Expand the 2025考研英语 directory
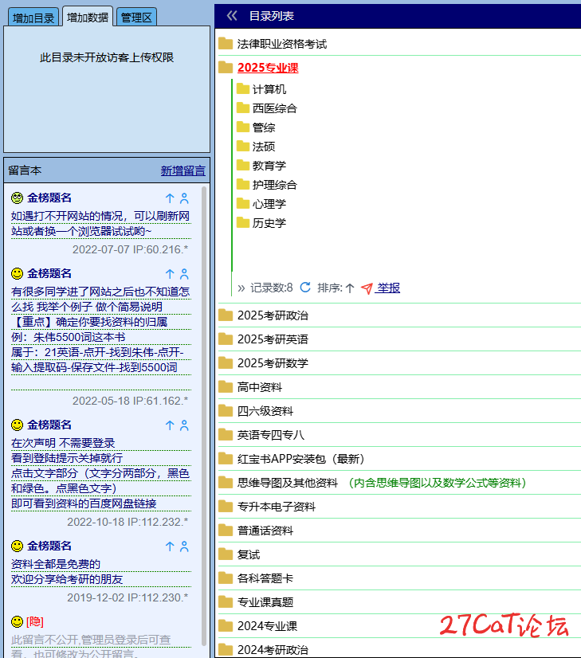 click(273, 339)
